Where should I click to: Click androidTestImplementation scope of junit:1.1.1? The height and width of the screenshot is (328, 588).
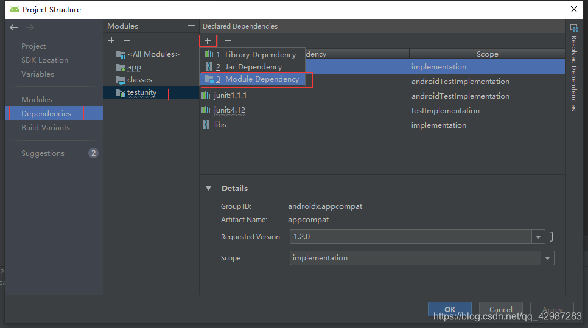[460, 96]
